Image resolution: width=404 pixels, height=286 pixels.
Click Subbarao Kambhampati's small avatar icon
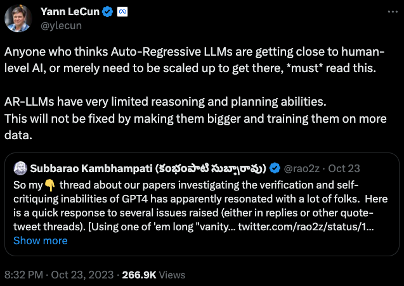click(19, 168)
